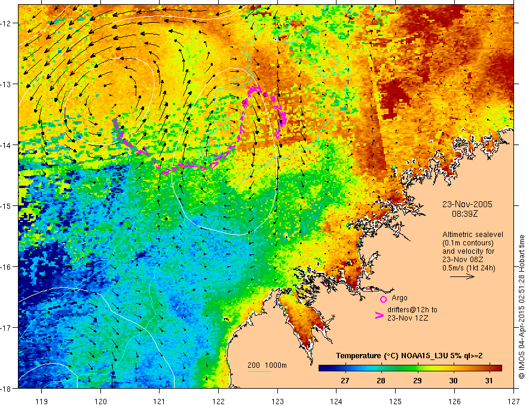Click the latitude axis label '-17'
This screenshot has height=406, width=526.
(7, 328)
